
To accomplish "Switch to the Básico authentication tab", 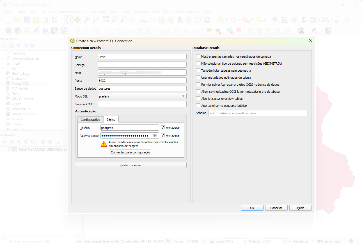I will (x=111, y=119).
